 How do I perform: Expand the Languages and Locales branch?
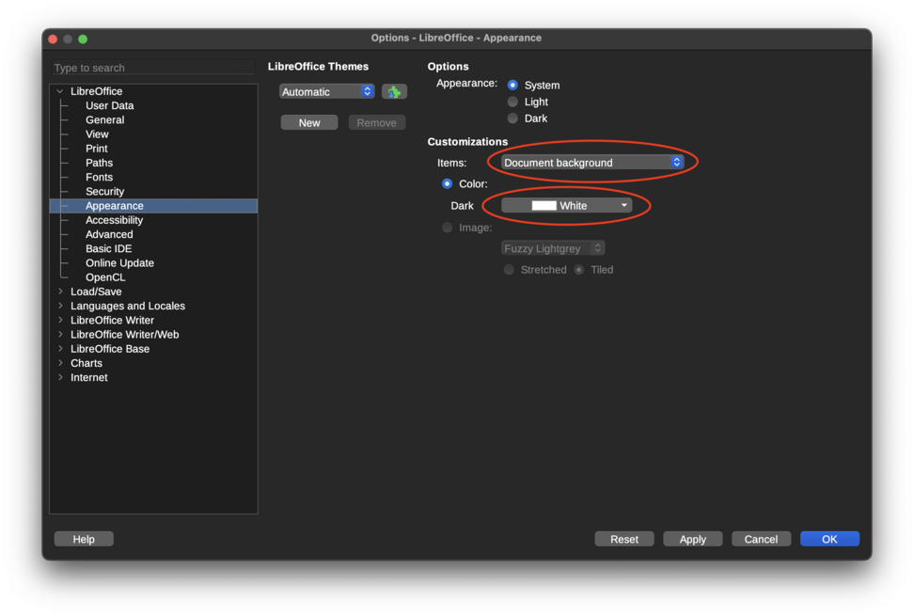[x=61, y=306]
